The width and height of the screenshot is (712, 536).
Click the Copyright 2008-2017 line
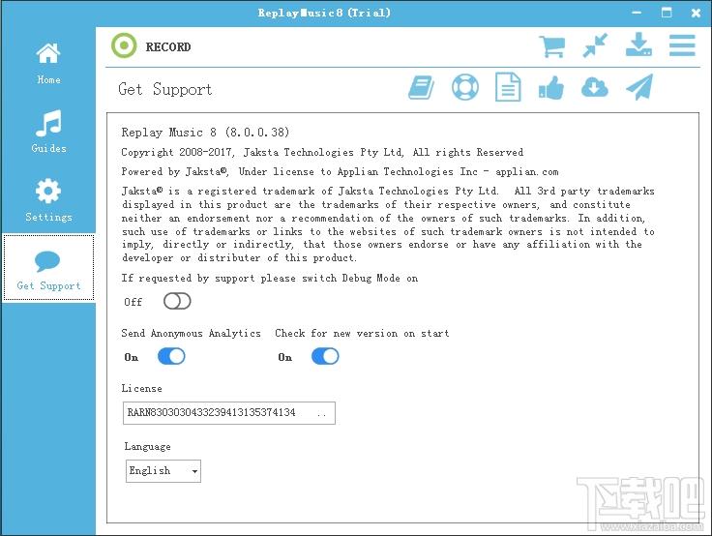pyautogui.click(x=322, y=152)
